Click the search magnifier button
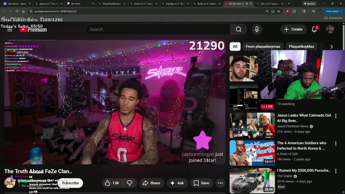 [239, 29]
